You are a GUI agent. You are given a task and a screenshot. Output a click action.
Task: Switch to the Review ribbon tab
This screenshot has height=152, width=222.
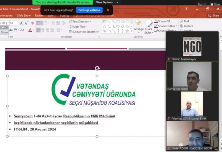click(x=39, y=16)
